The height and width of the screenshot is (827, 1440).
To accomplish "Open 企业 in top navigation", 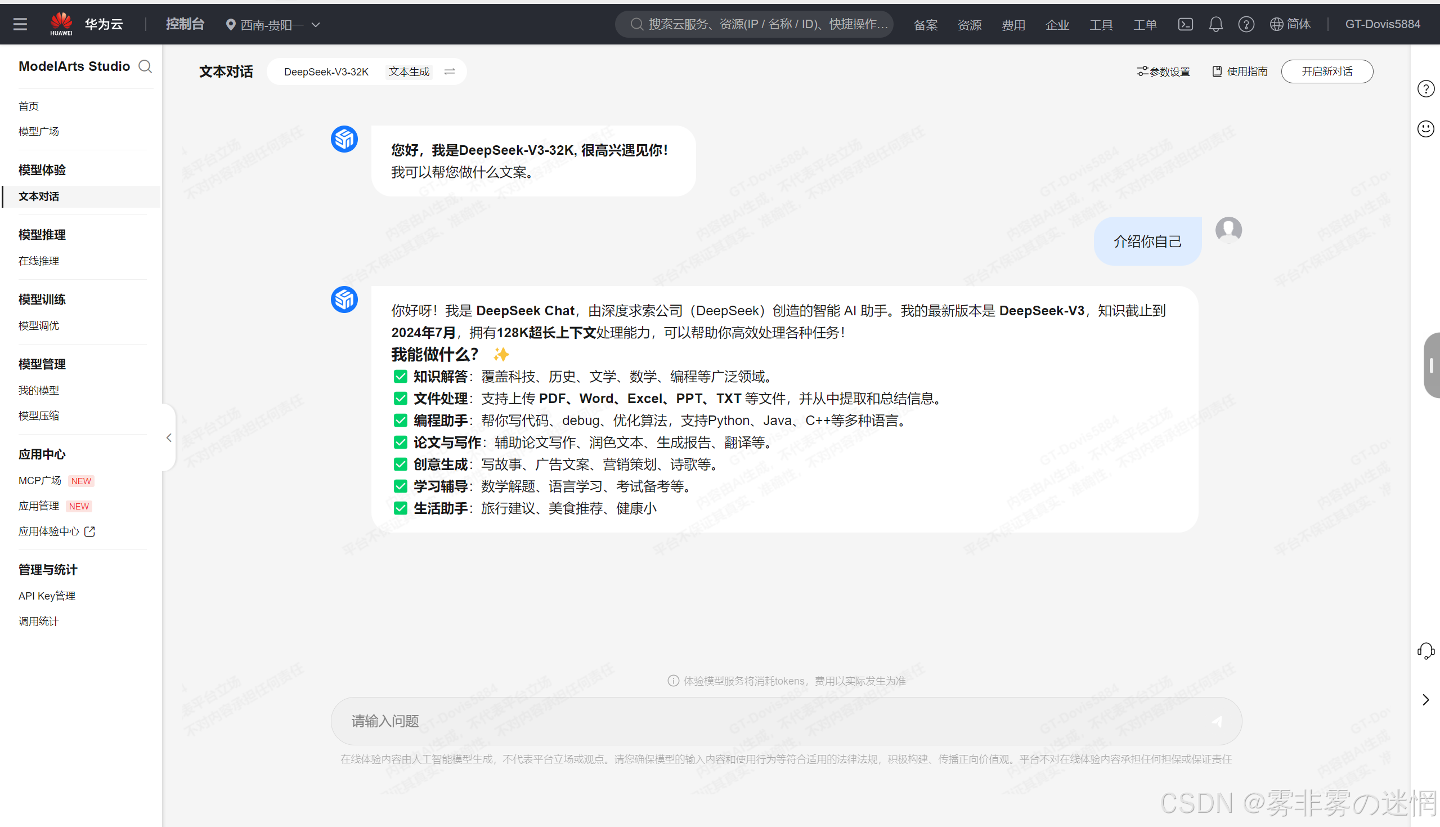I will [x=1057, y=25].
